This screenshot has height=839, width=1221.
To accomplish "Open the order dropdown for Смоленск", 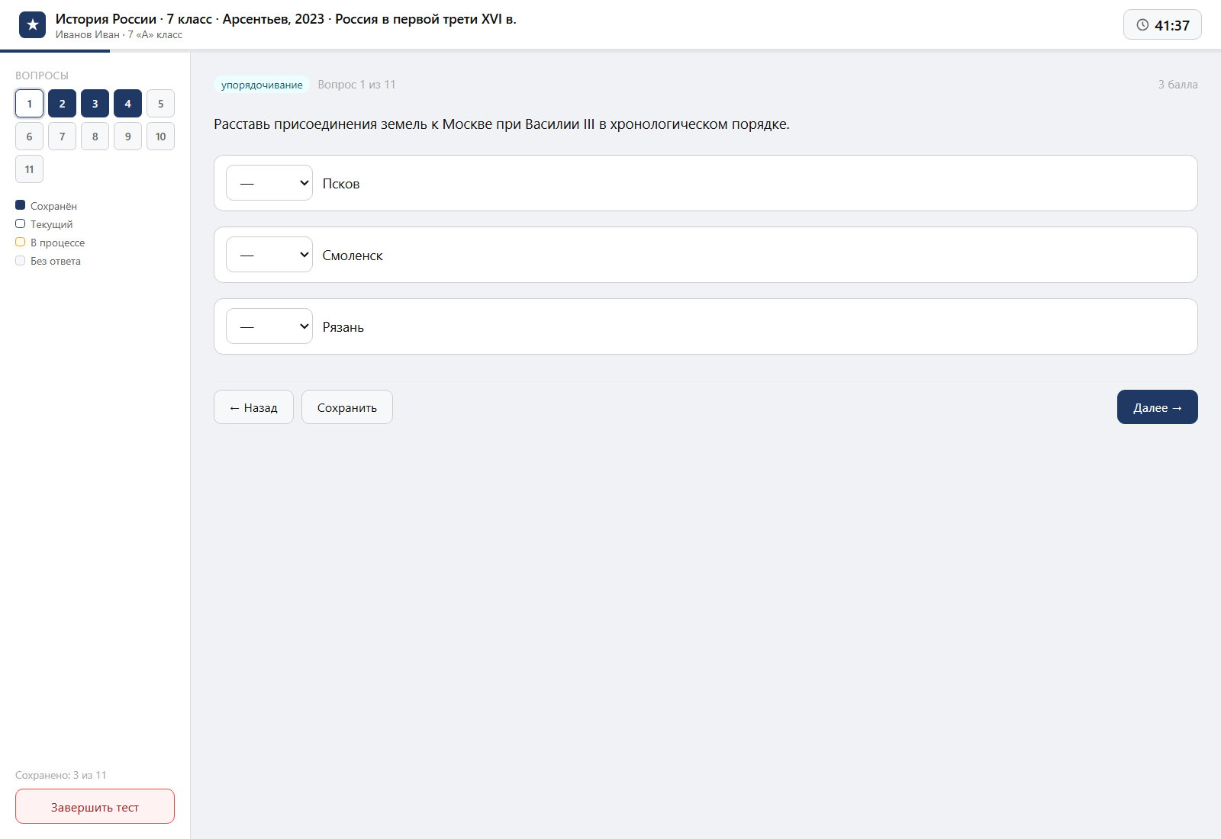I will click(x=269, y=255).
